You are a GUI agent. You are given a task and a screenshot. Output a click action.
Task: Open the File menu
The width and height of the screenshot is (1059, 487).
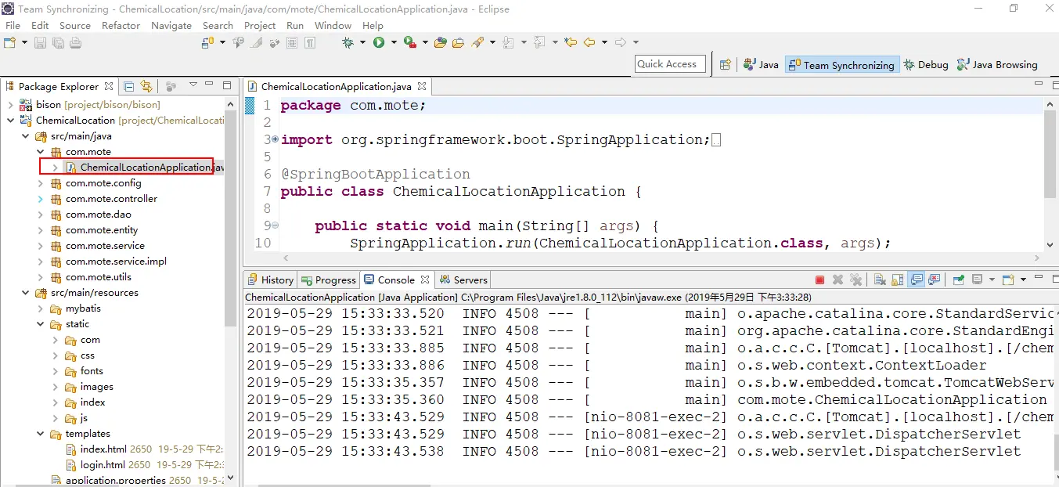13,25
